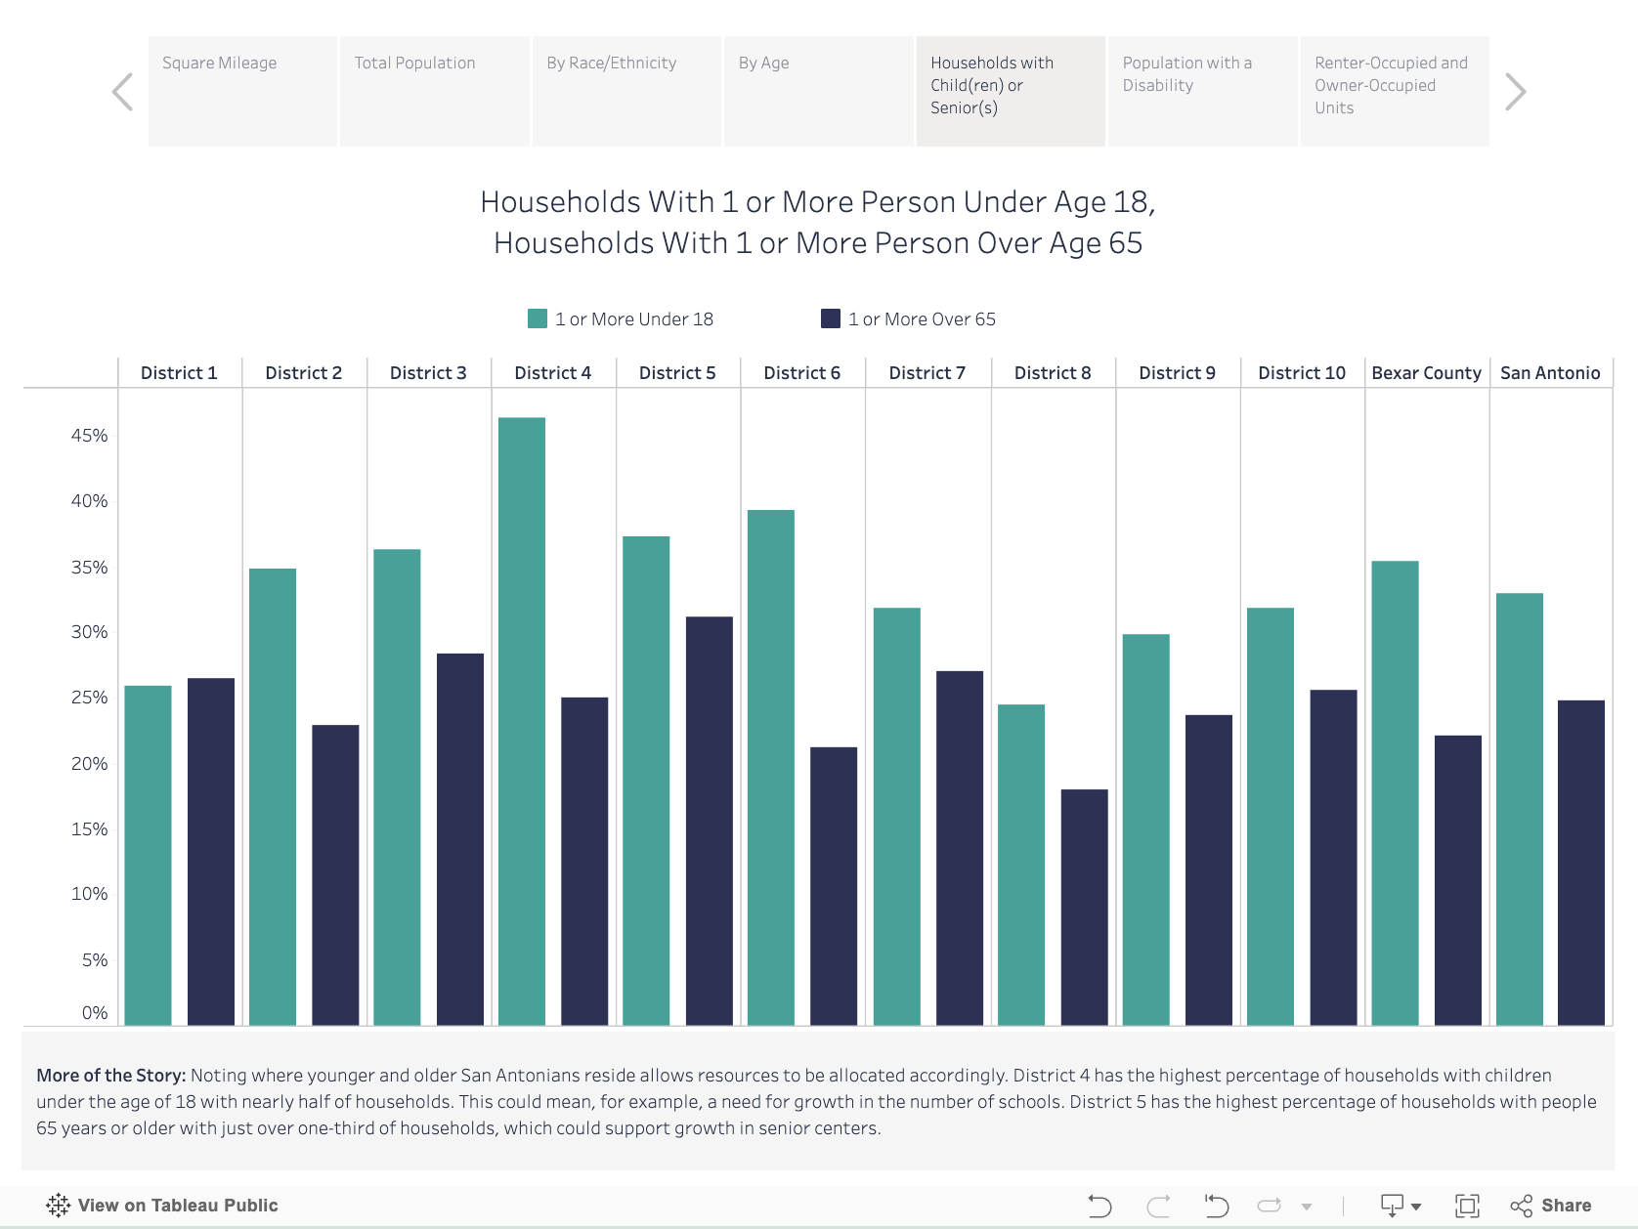Click the Revert icon in the toolbar
Viewport: 1638px width, 1229px height.
point(1216,1207)
